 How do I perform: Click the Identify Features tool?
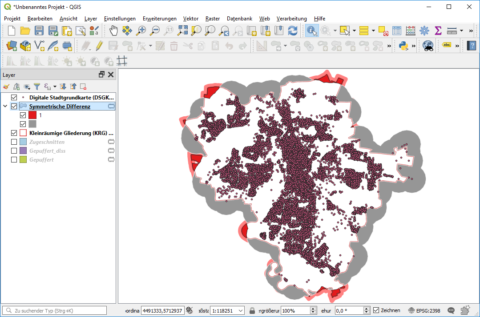(x=312, y=31)
